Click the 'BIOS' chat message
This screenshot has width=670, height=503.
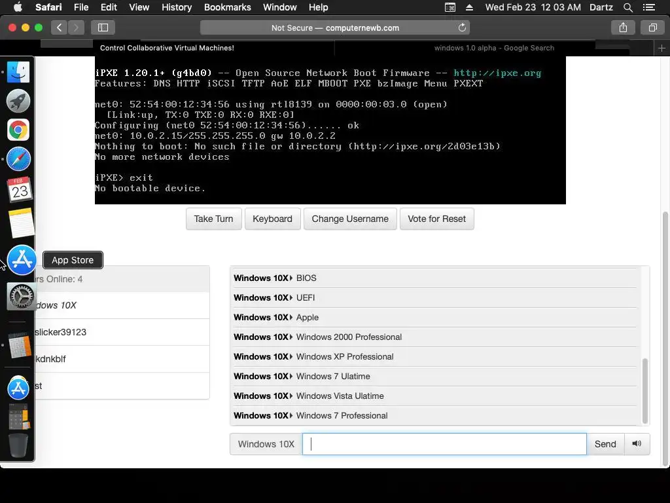pyautogui.click(x=435, y=278)
